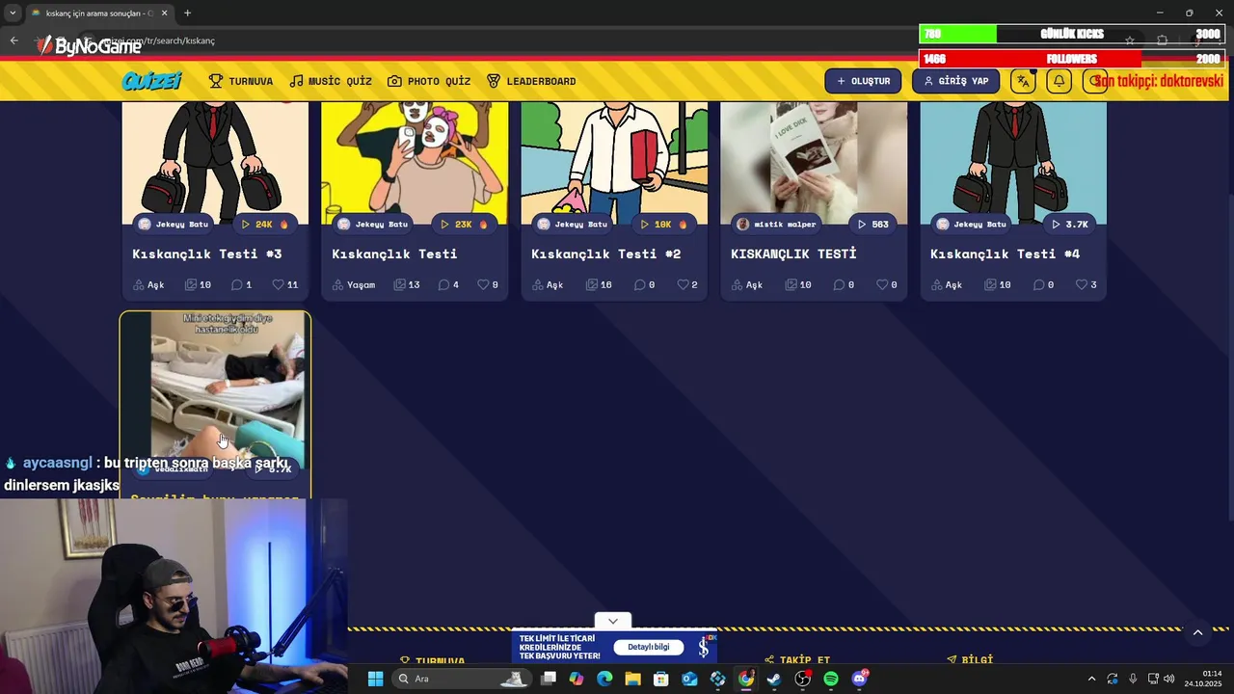Open Outlook from the taskbar

click(689, 679)
